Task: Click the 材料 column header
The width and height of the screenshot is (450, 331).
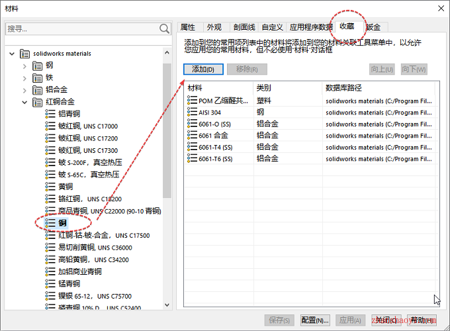Action: [x=218, y=88]
